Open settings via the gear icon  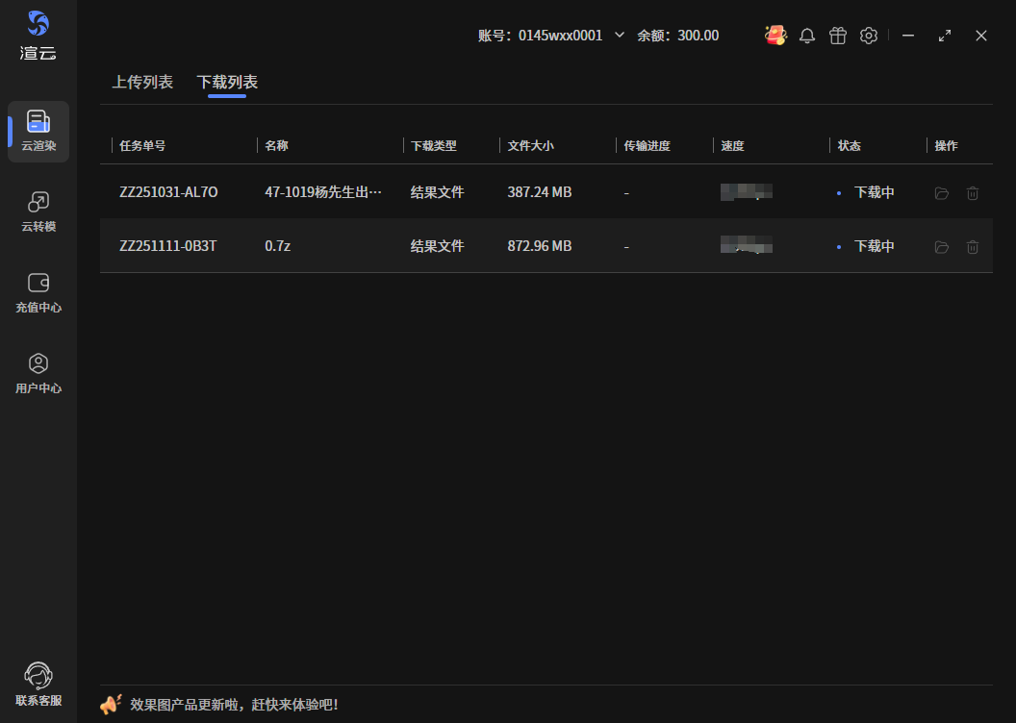(x=869, y=36)
